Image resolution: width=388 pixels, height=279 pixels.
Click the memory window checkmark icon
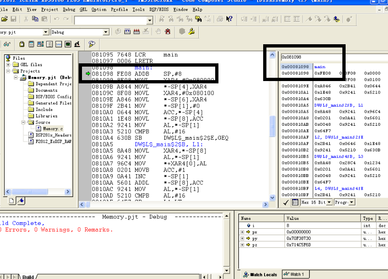286,203
